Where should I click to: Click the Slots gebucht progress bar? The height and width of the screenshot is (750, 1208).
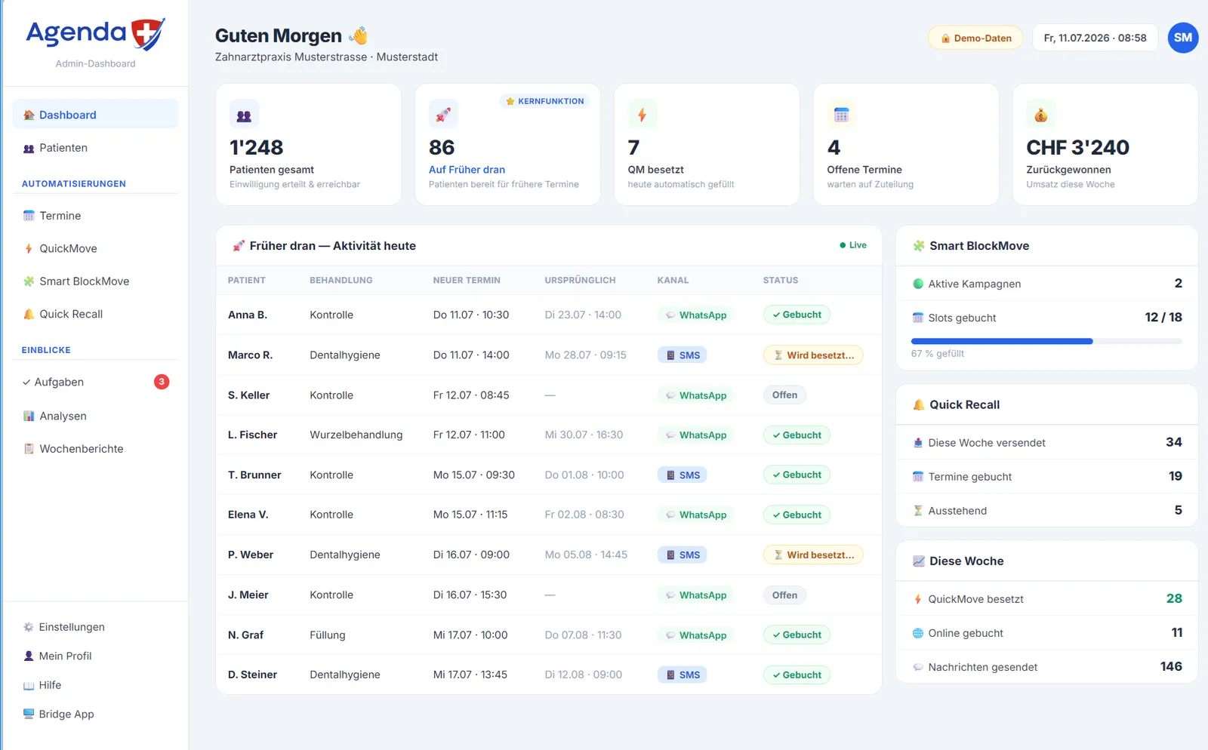[1046, 342]
